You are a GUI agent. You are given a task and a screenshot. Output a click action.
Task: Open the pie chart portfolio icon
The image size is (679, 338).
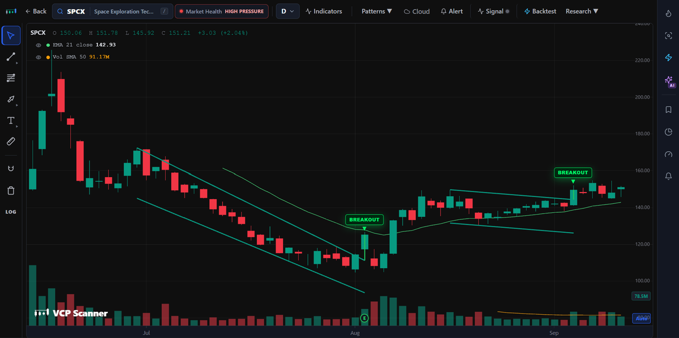(x=668, y=132)
